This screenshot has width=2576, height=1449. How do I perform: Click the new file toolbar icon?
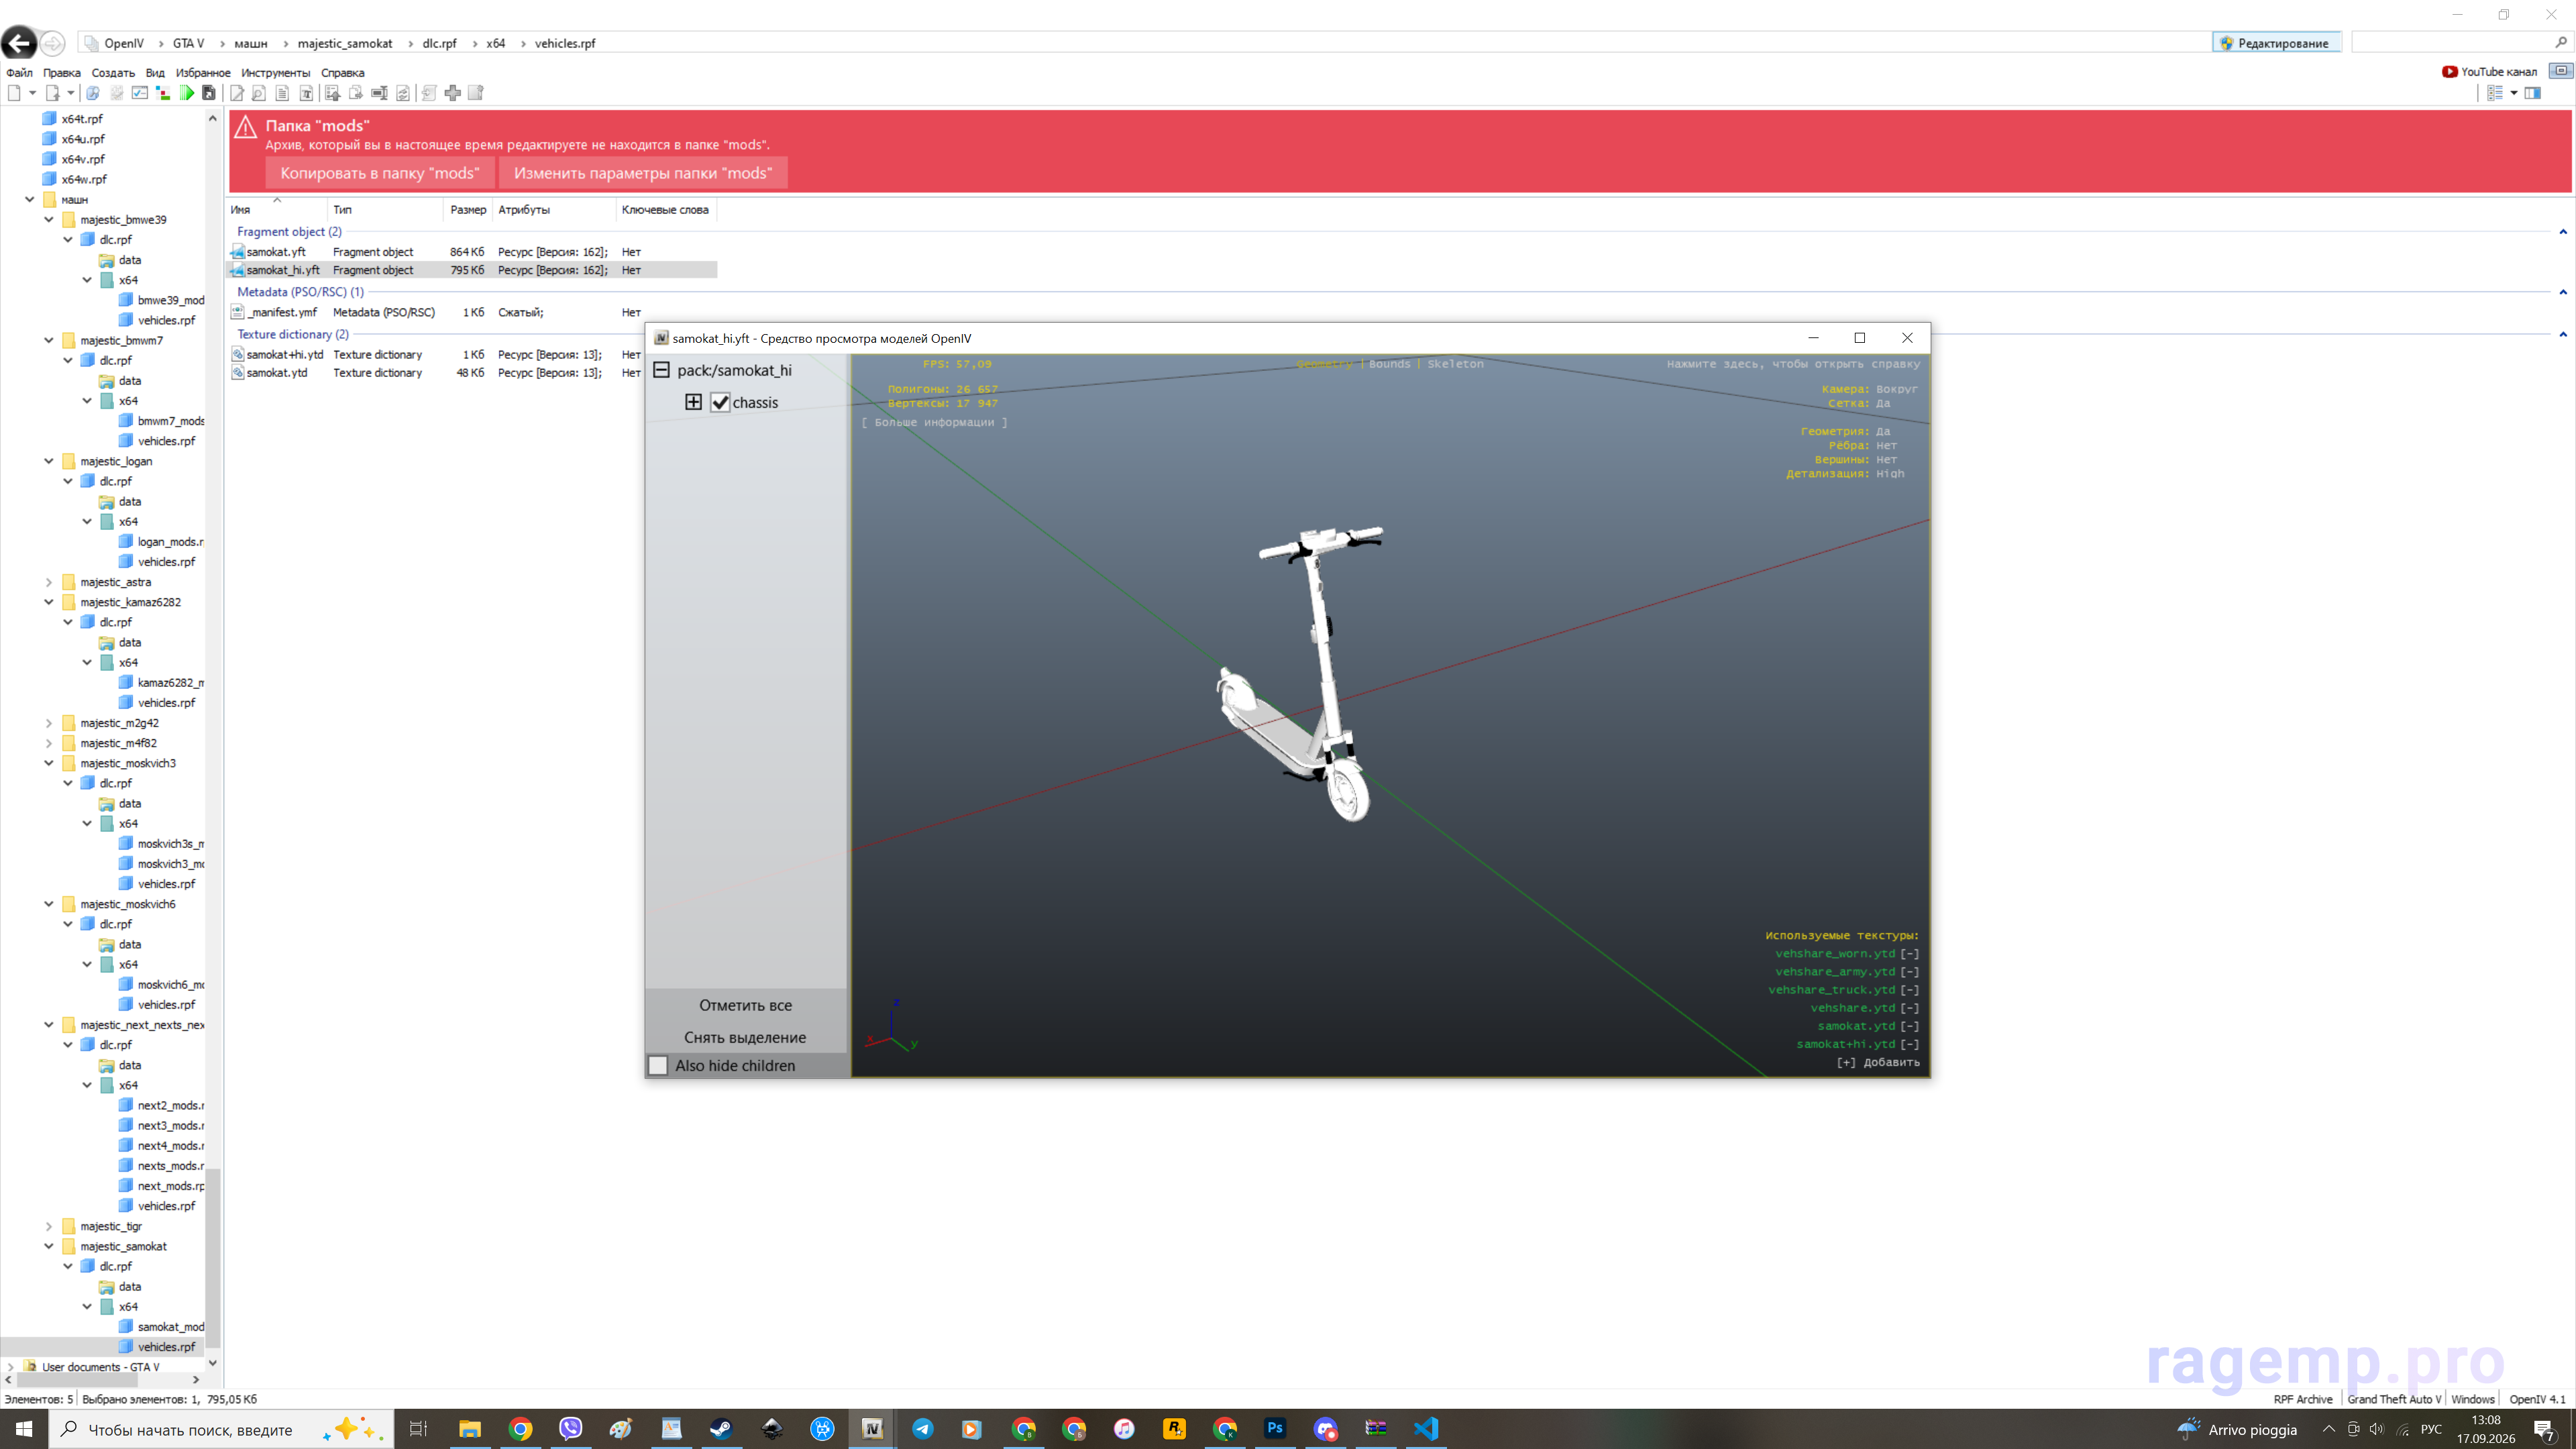coord(14,93)
